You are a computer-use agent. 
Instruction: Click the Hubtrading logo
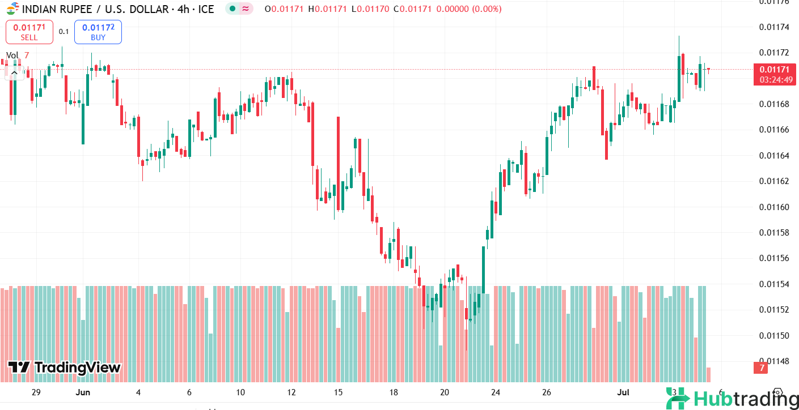[x=732, y=399]
